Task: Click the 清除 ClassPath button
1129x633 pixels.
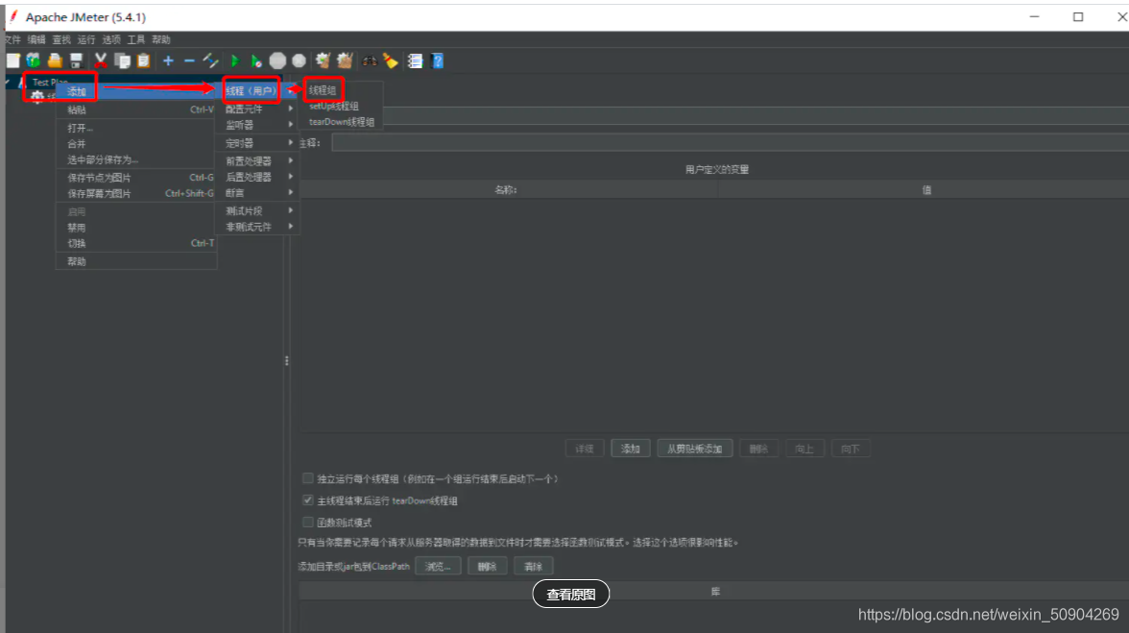Action: (x=533, y=566)
